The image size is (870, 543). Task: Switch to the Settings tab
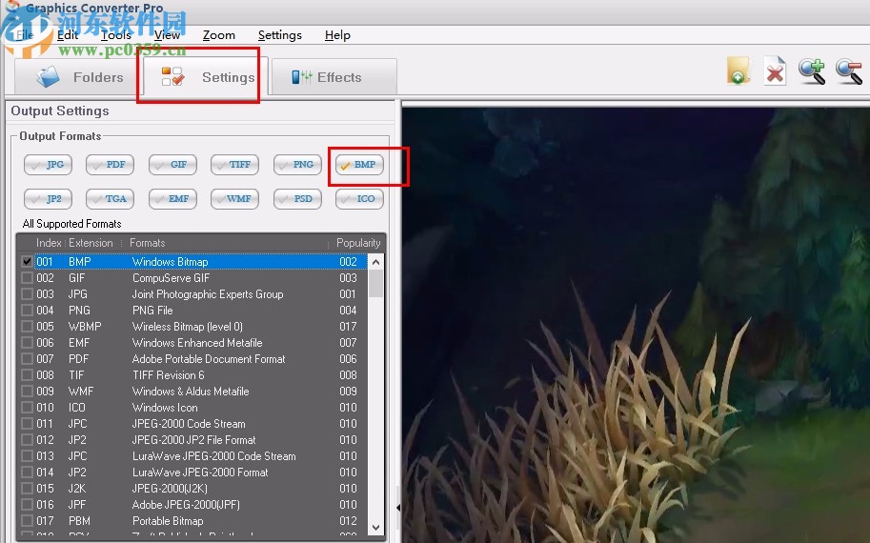point(206,76)
